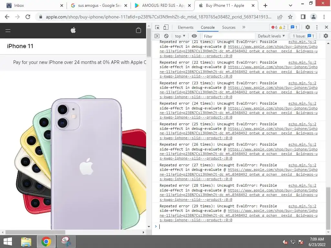Screen dimensions: 331x248
Task: Click the Apple logo on the page header
Action: pyautogui.click(x=73, y=30)
